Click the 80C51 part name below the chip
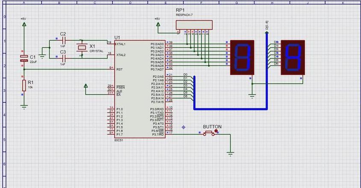The image size is (361, 188). click(118, 140)
